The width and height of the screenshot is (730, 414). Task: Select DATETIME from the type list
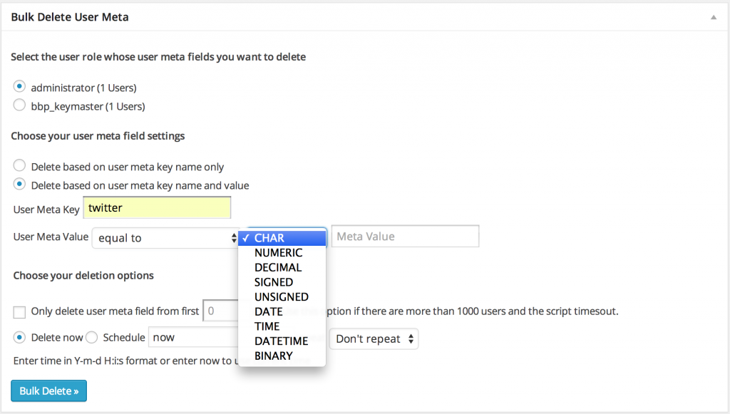click(x=281, y=341)
